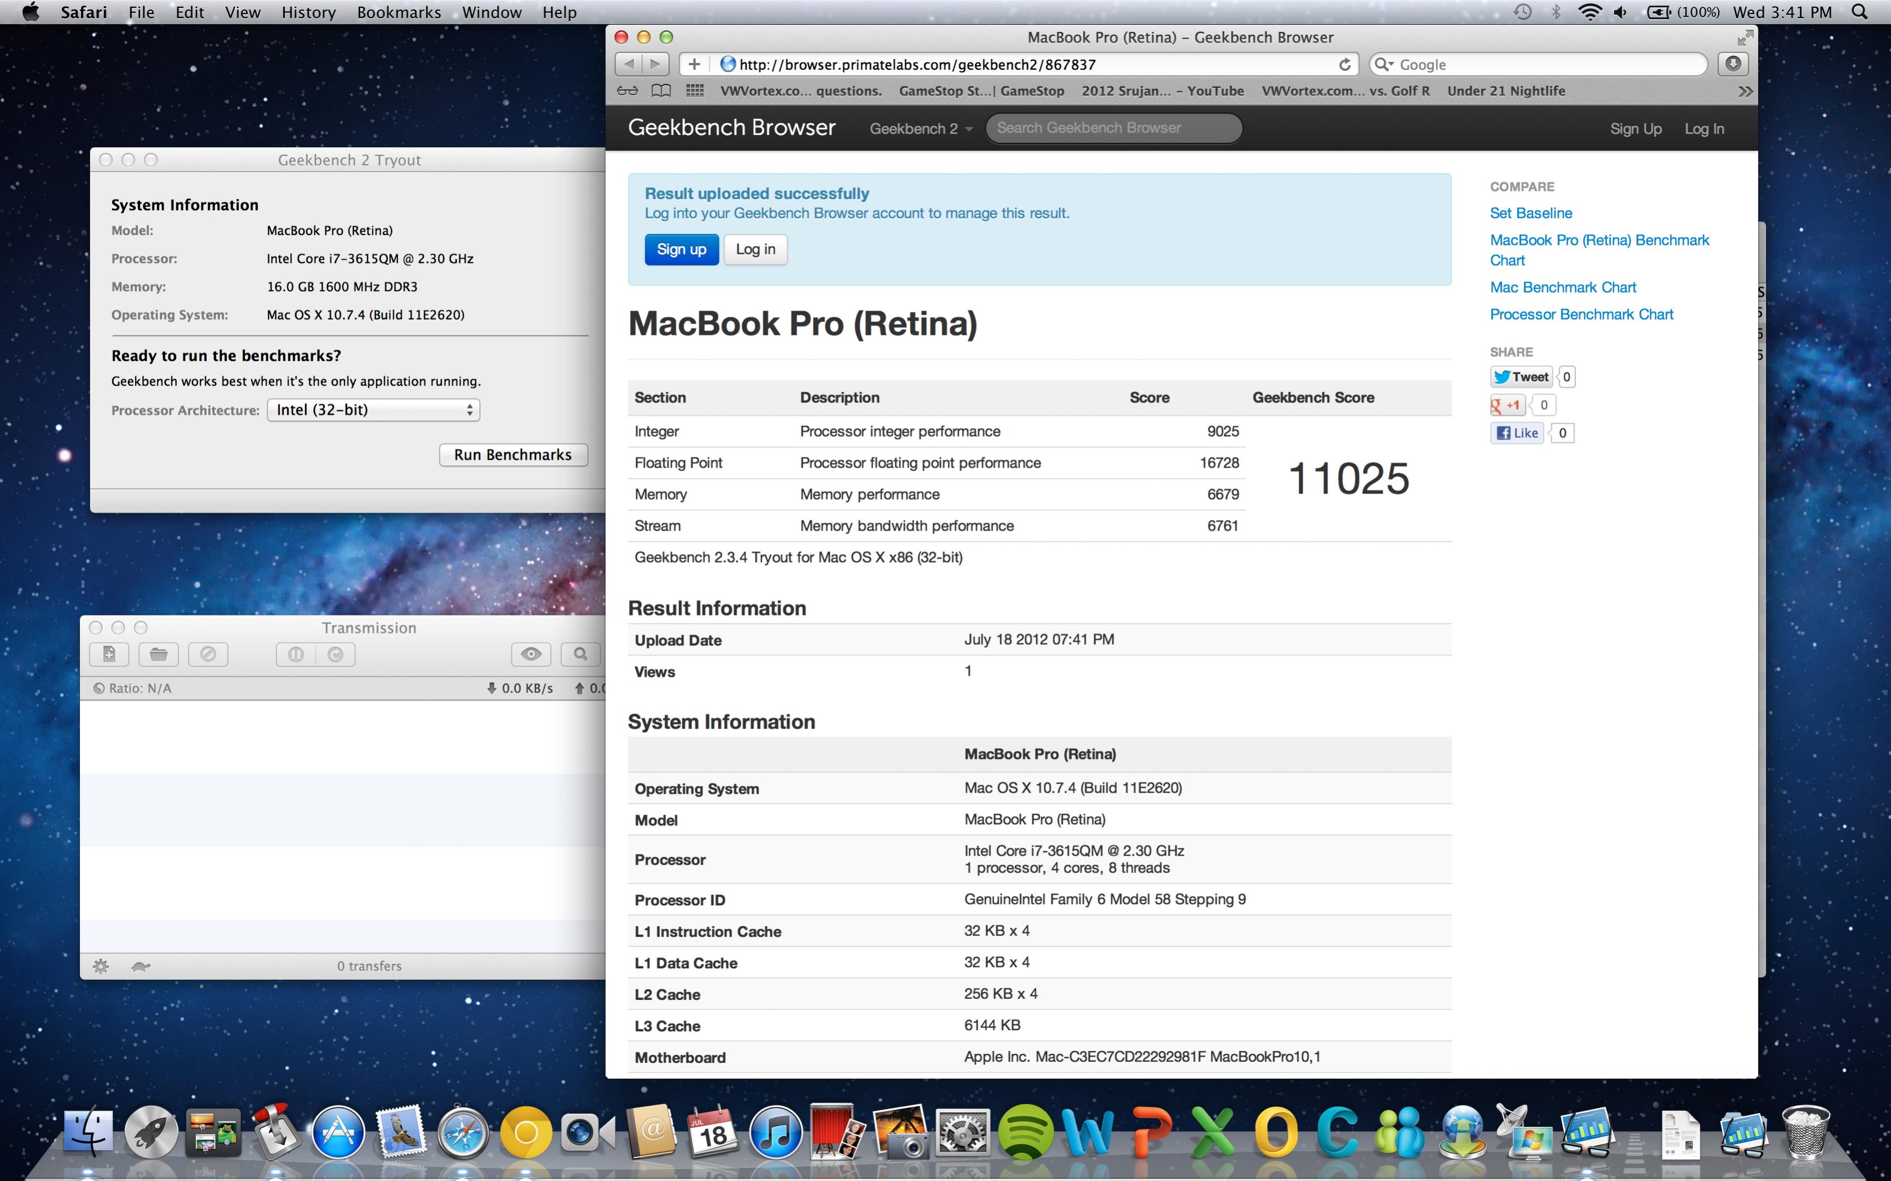Go forward in Safari

pyautogui.click(x=656, y=64)
